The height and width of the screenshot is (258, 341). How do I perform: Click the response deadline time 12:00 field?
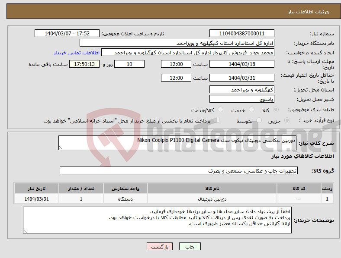click(176, 64)
